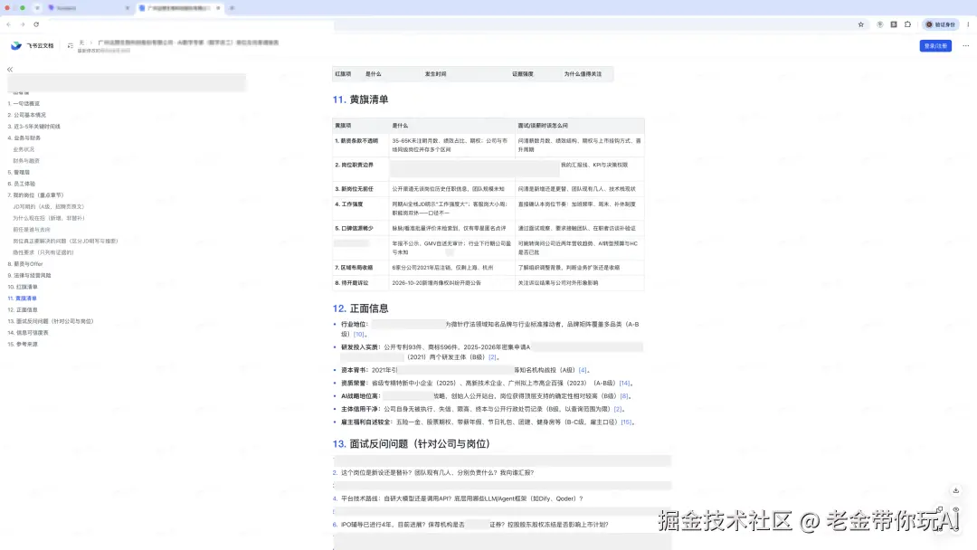Jump to outline item 7. 我的岗位
The width and height of the screenshot is (977, 550).
tap(35, 195)
